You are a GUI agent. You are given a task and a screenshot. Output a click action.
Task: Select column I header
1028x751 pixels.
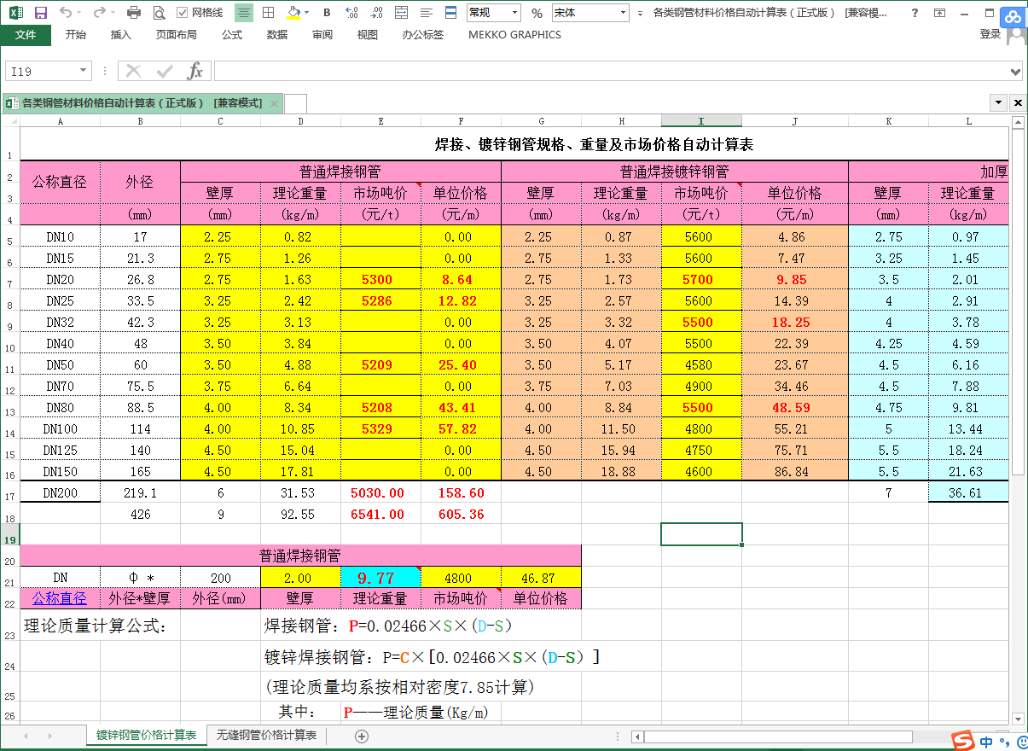(x=701, y=121)
